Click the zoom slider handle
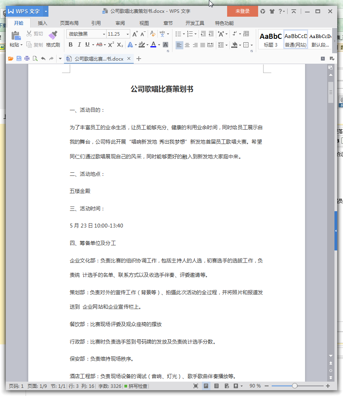Viewport: 343px width, 396px height. pyautogui.click(x=295, y=386)
